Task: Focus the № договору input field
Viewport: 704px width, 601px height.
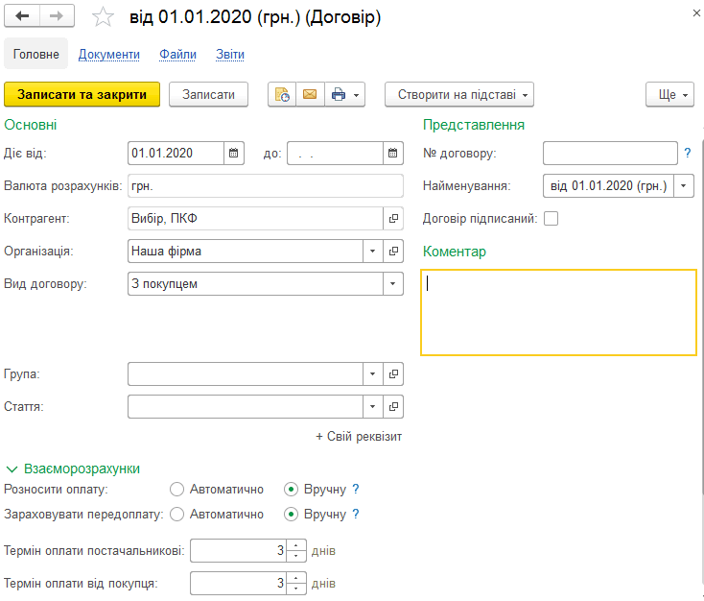Action: tap(610, 154)
